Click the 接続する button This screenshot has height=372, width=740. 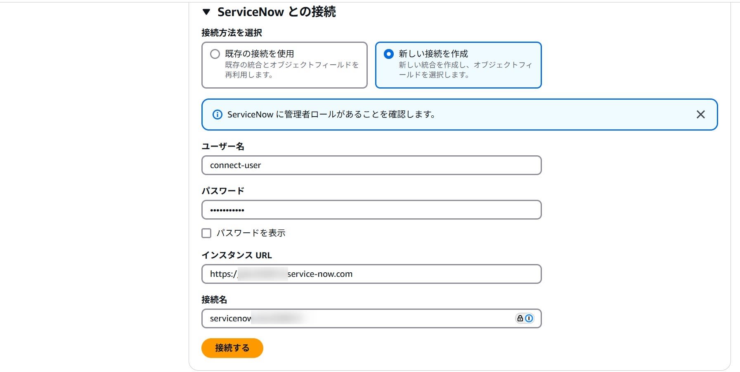tap(232, 348)
